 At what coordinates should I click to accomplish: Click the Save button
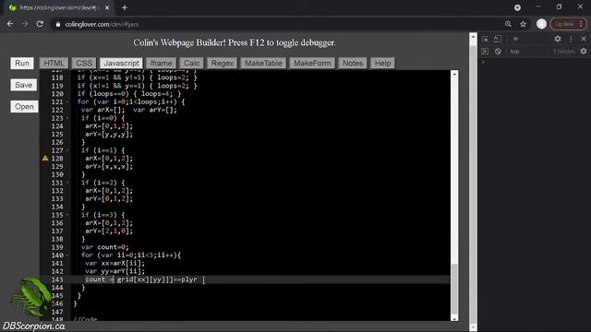[24, 85]
